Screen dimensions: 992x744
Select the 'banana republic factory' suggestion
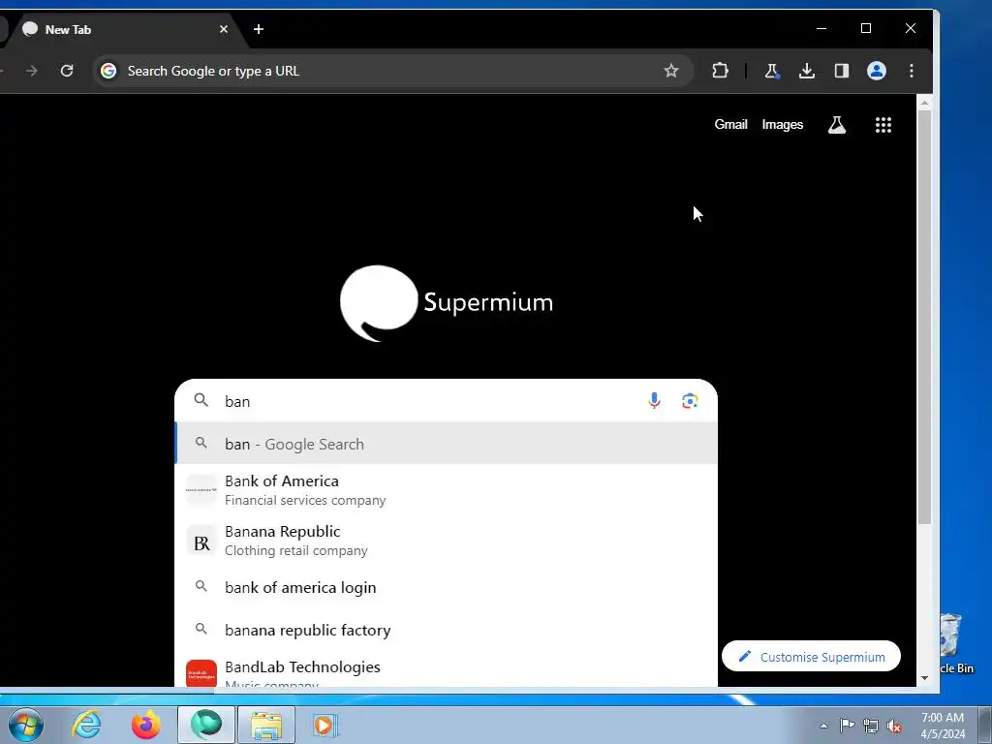pyautogui.click(x=446, y=630)
